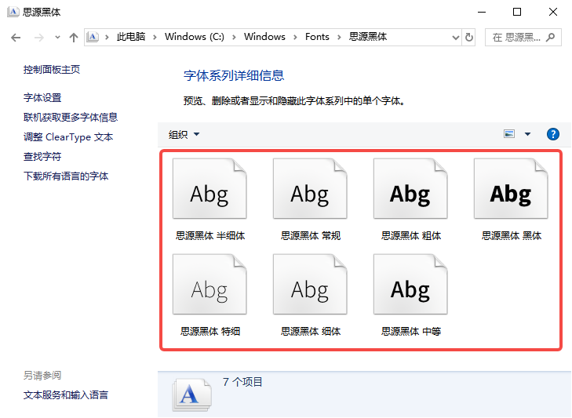Select the 思源黑体 黑体 font icon
Screen dimensions: 572x418
511,188
